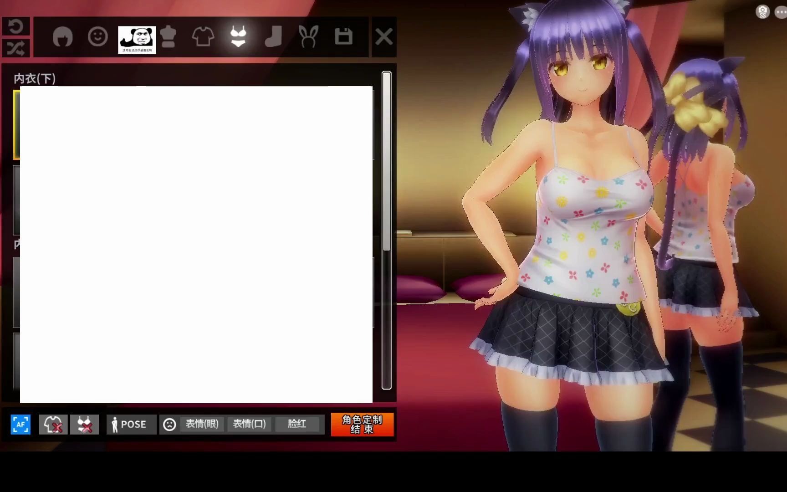Viewport: 787px width, 492px height.
Task: Click the SS screenshot camera icon
Action: 762,12
